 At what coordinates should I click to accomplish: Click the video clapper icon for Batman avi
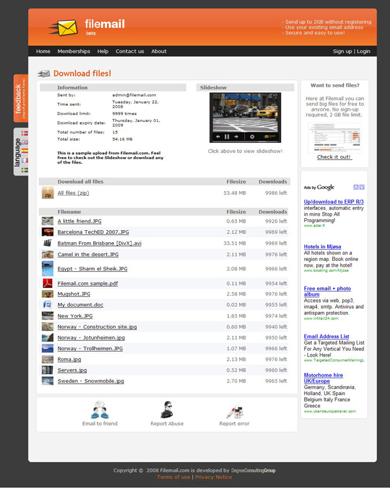[x=47, y=243]
